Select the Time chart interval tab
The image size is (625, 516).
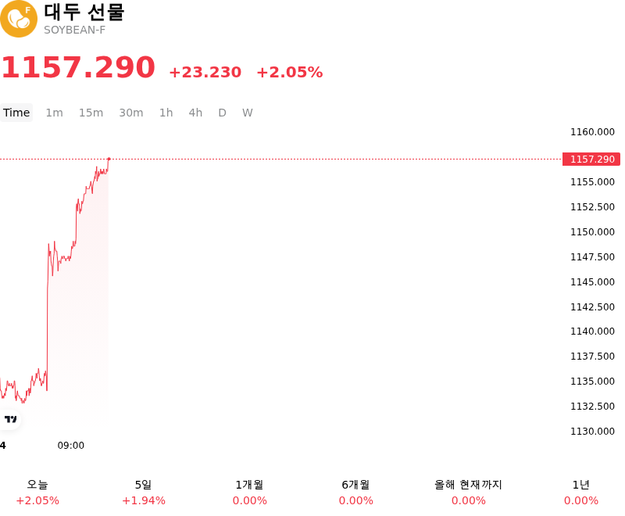(16, 113)
